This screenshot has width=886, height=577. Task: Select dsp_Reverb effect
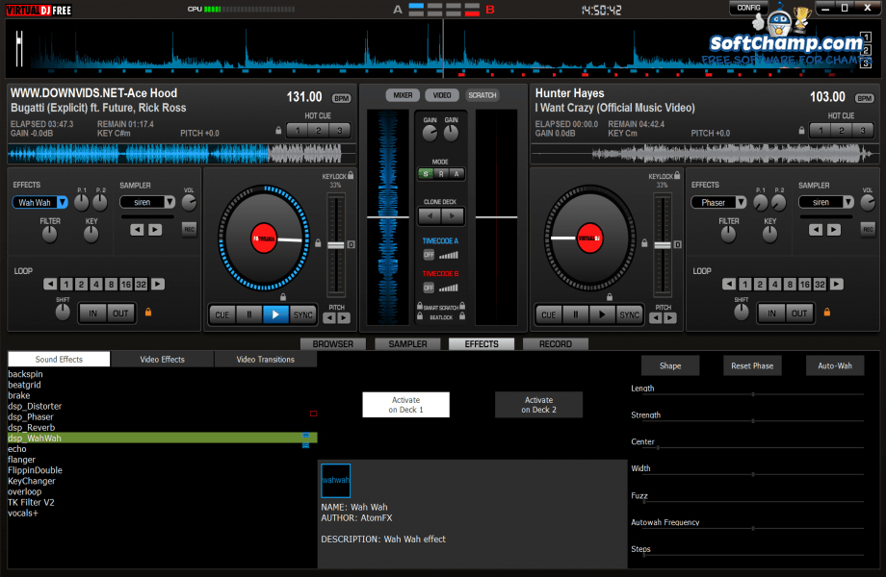[162, 428]
